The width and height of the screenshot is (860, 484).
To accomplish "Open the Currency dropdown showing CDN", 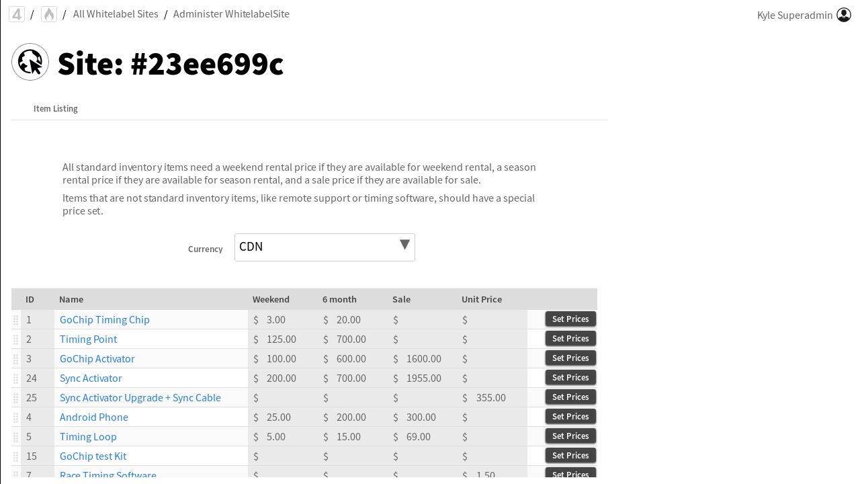I will pos(325,247).
